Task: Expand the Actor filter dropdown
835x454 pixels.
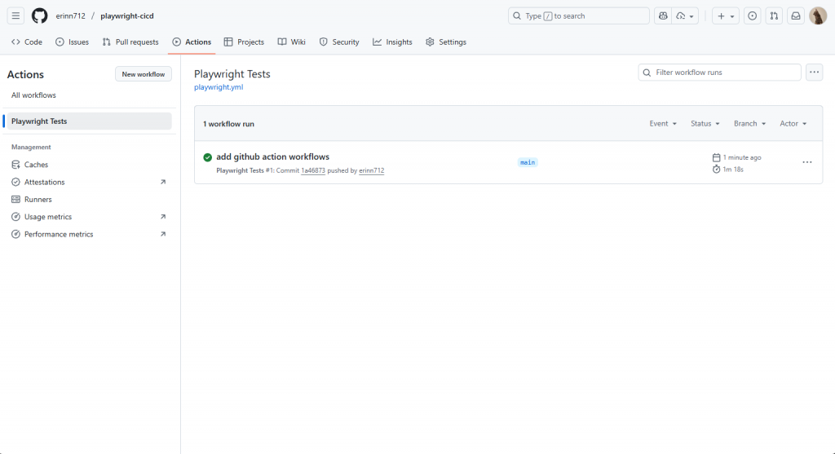Action: click(793, 123)
